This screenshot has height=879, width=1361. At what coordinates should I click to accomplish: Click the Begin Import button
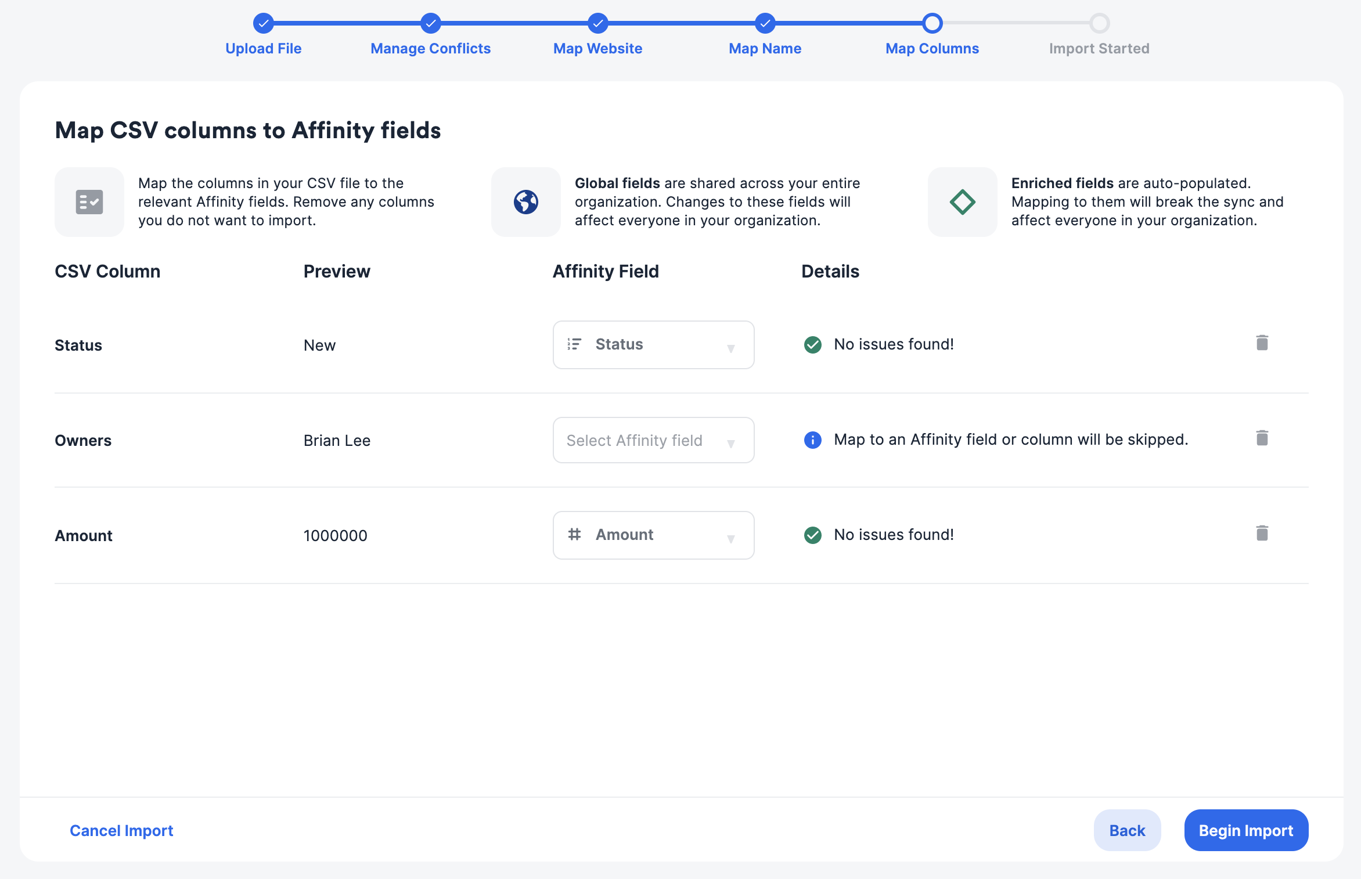point(1246,830)
